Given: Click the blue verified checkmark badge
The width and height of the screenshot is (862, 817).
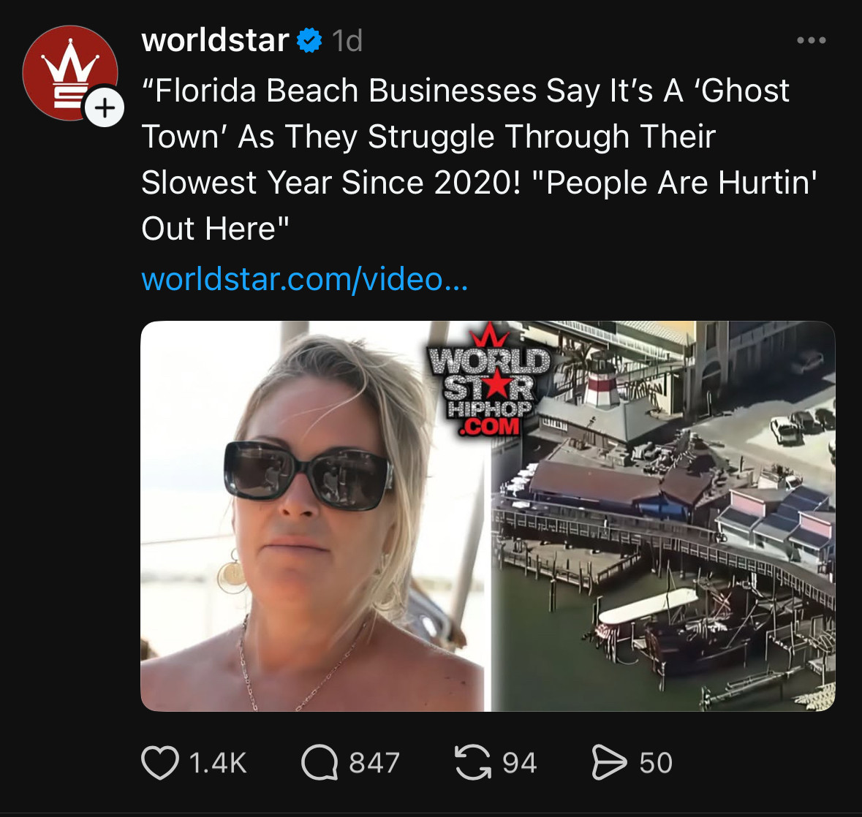Looking at the screenshot, I should coord(309,40).
